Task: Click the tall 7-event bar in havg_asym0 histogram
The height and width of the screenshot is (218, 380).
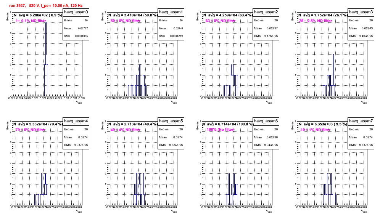Action: [46, 59]
